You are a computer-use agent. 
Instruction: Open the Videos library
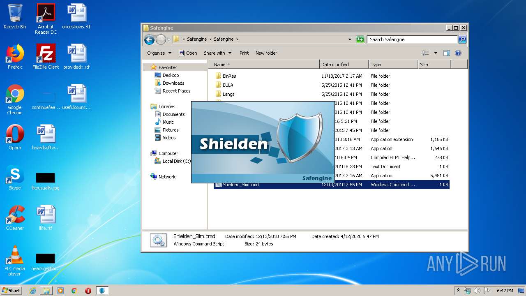click(169, 138)
